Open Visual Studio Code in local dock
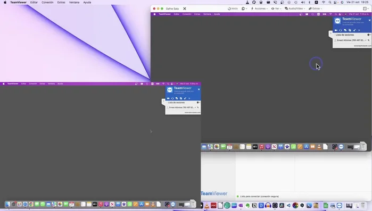The height and width of the screenshot is (211, 372). (x=288, y=206)
